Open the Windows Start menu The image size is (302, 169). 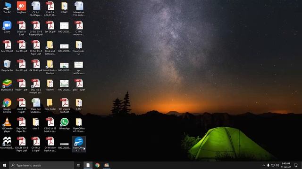(x=4, y=165)
